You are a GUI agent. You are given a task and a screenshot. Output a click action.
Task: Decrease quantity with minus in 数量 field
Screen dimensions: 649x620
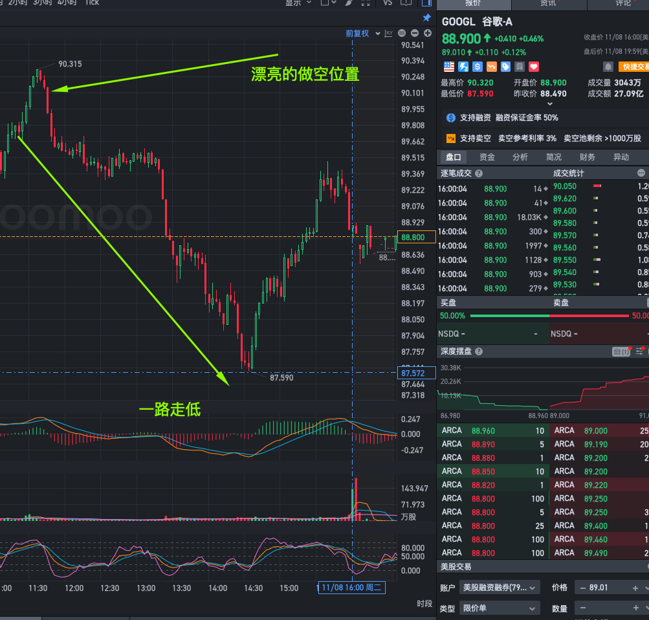(x=583, y=608)
